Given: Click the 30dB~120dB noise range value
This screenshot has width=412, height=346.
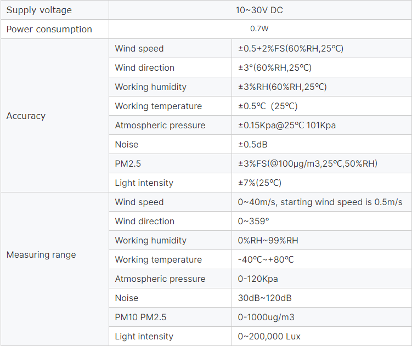Looking at the screenshot, I should coord(264,298).
